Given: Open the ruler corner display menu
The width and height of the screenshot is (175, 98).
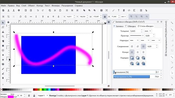Looking at the screenshot, I should pos(109,22).
